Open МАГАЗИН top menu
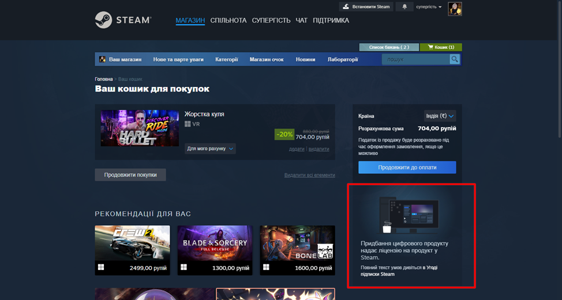The image size is (562, 300). coord(190,20)
